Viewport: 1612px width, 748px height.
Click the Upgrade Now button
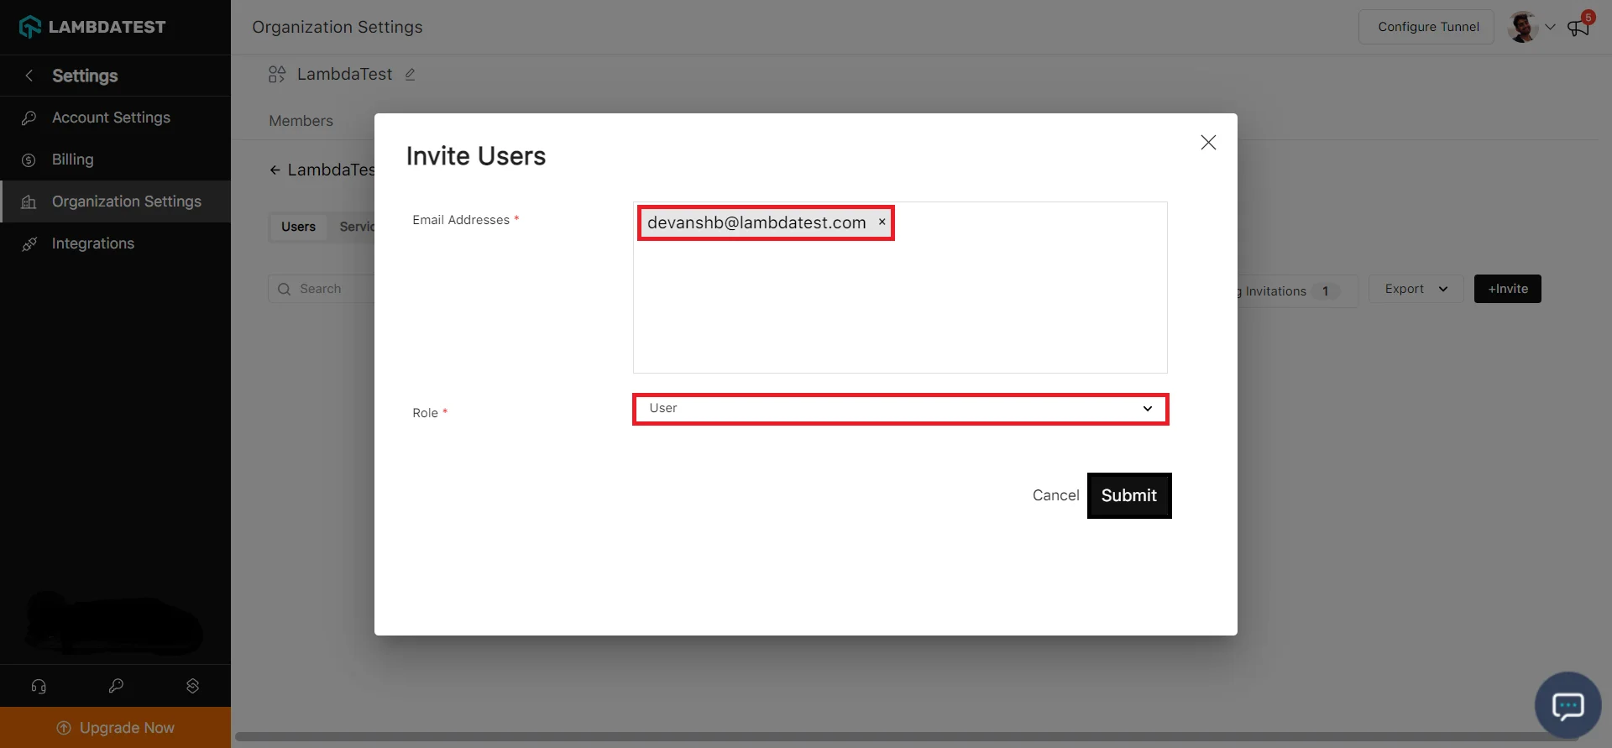click(x=116, y=728)
